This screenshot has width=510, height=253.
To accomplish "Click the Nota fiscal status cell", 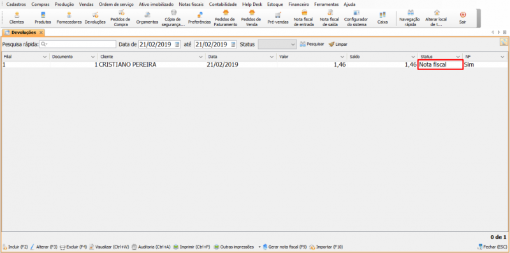I will point(440,65).
